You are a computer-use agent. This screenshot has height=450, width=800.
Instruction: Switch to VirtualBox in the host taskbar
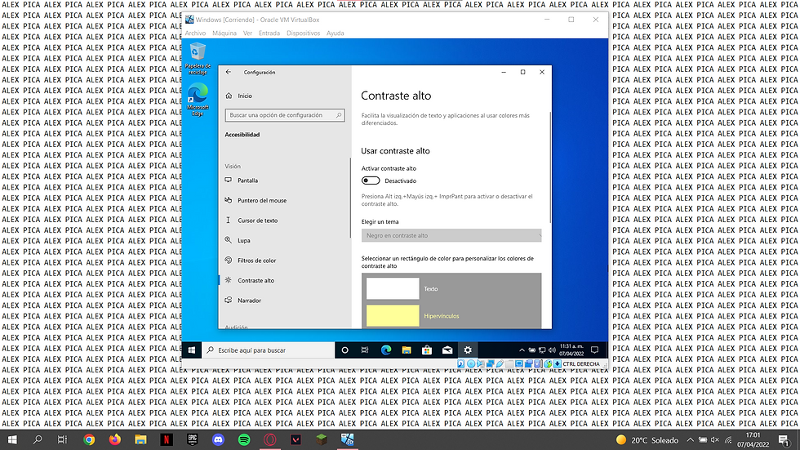348,440
